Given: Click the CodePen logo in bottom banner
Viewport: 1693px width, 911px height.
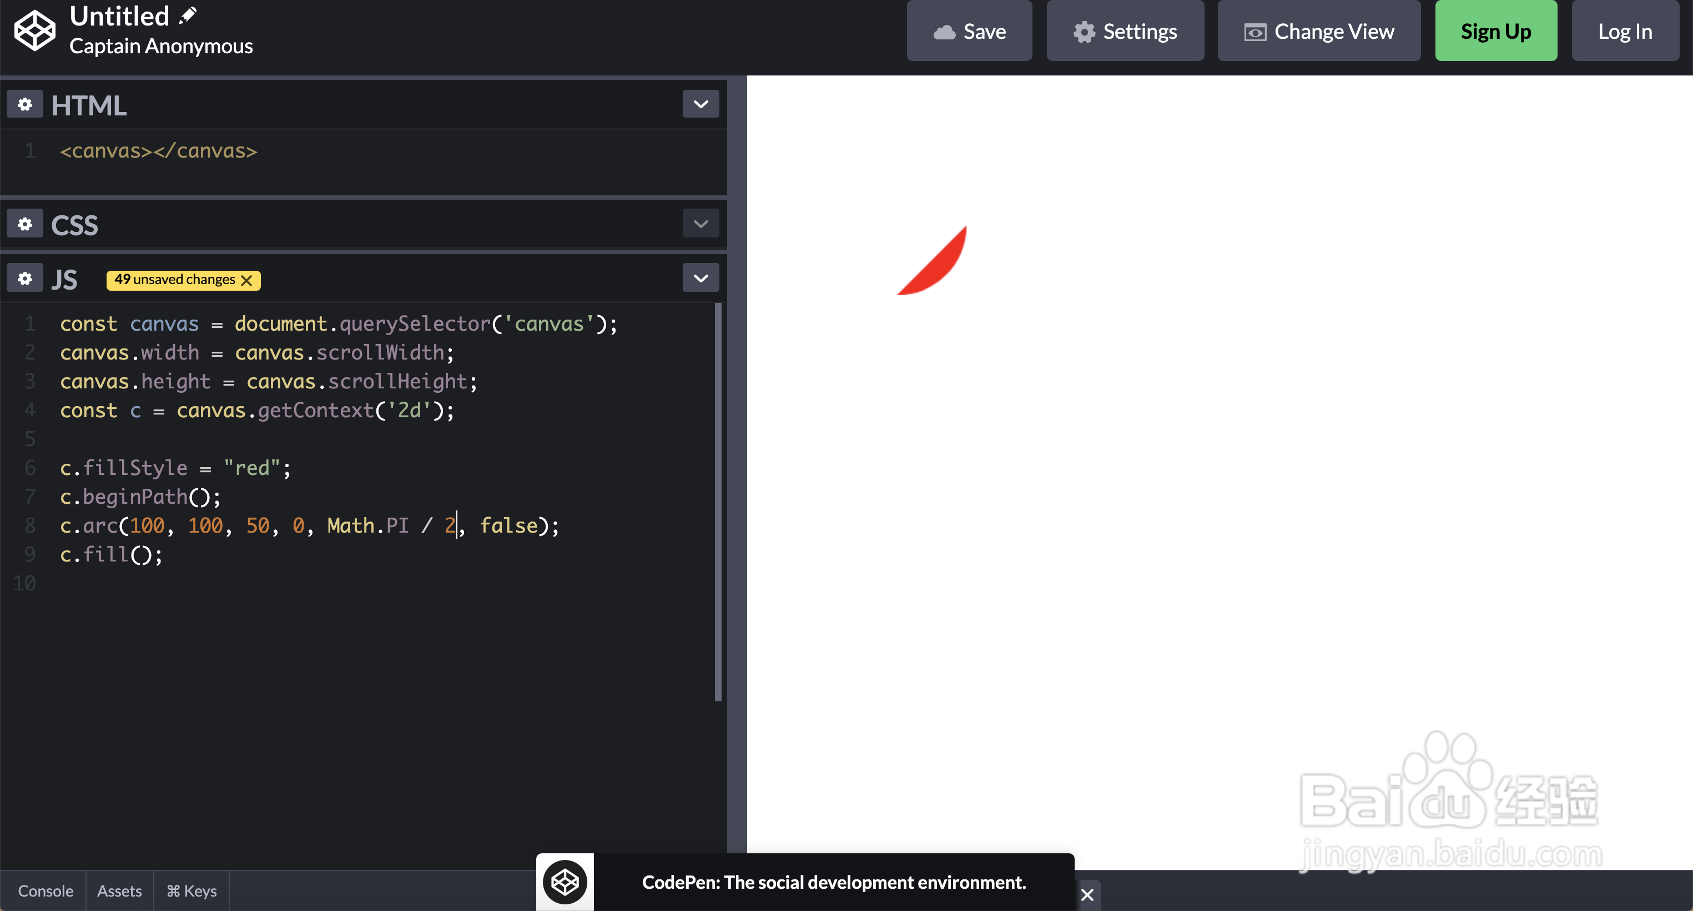Looking at the screenshot, I should point(565,882).
